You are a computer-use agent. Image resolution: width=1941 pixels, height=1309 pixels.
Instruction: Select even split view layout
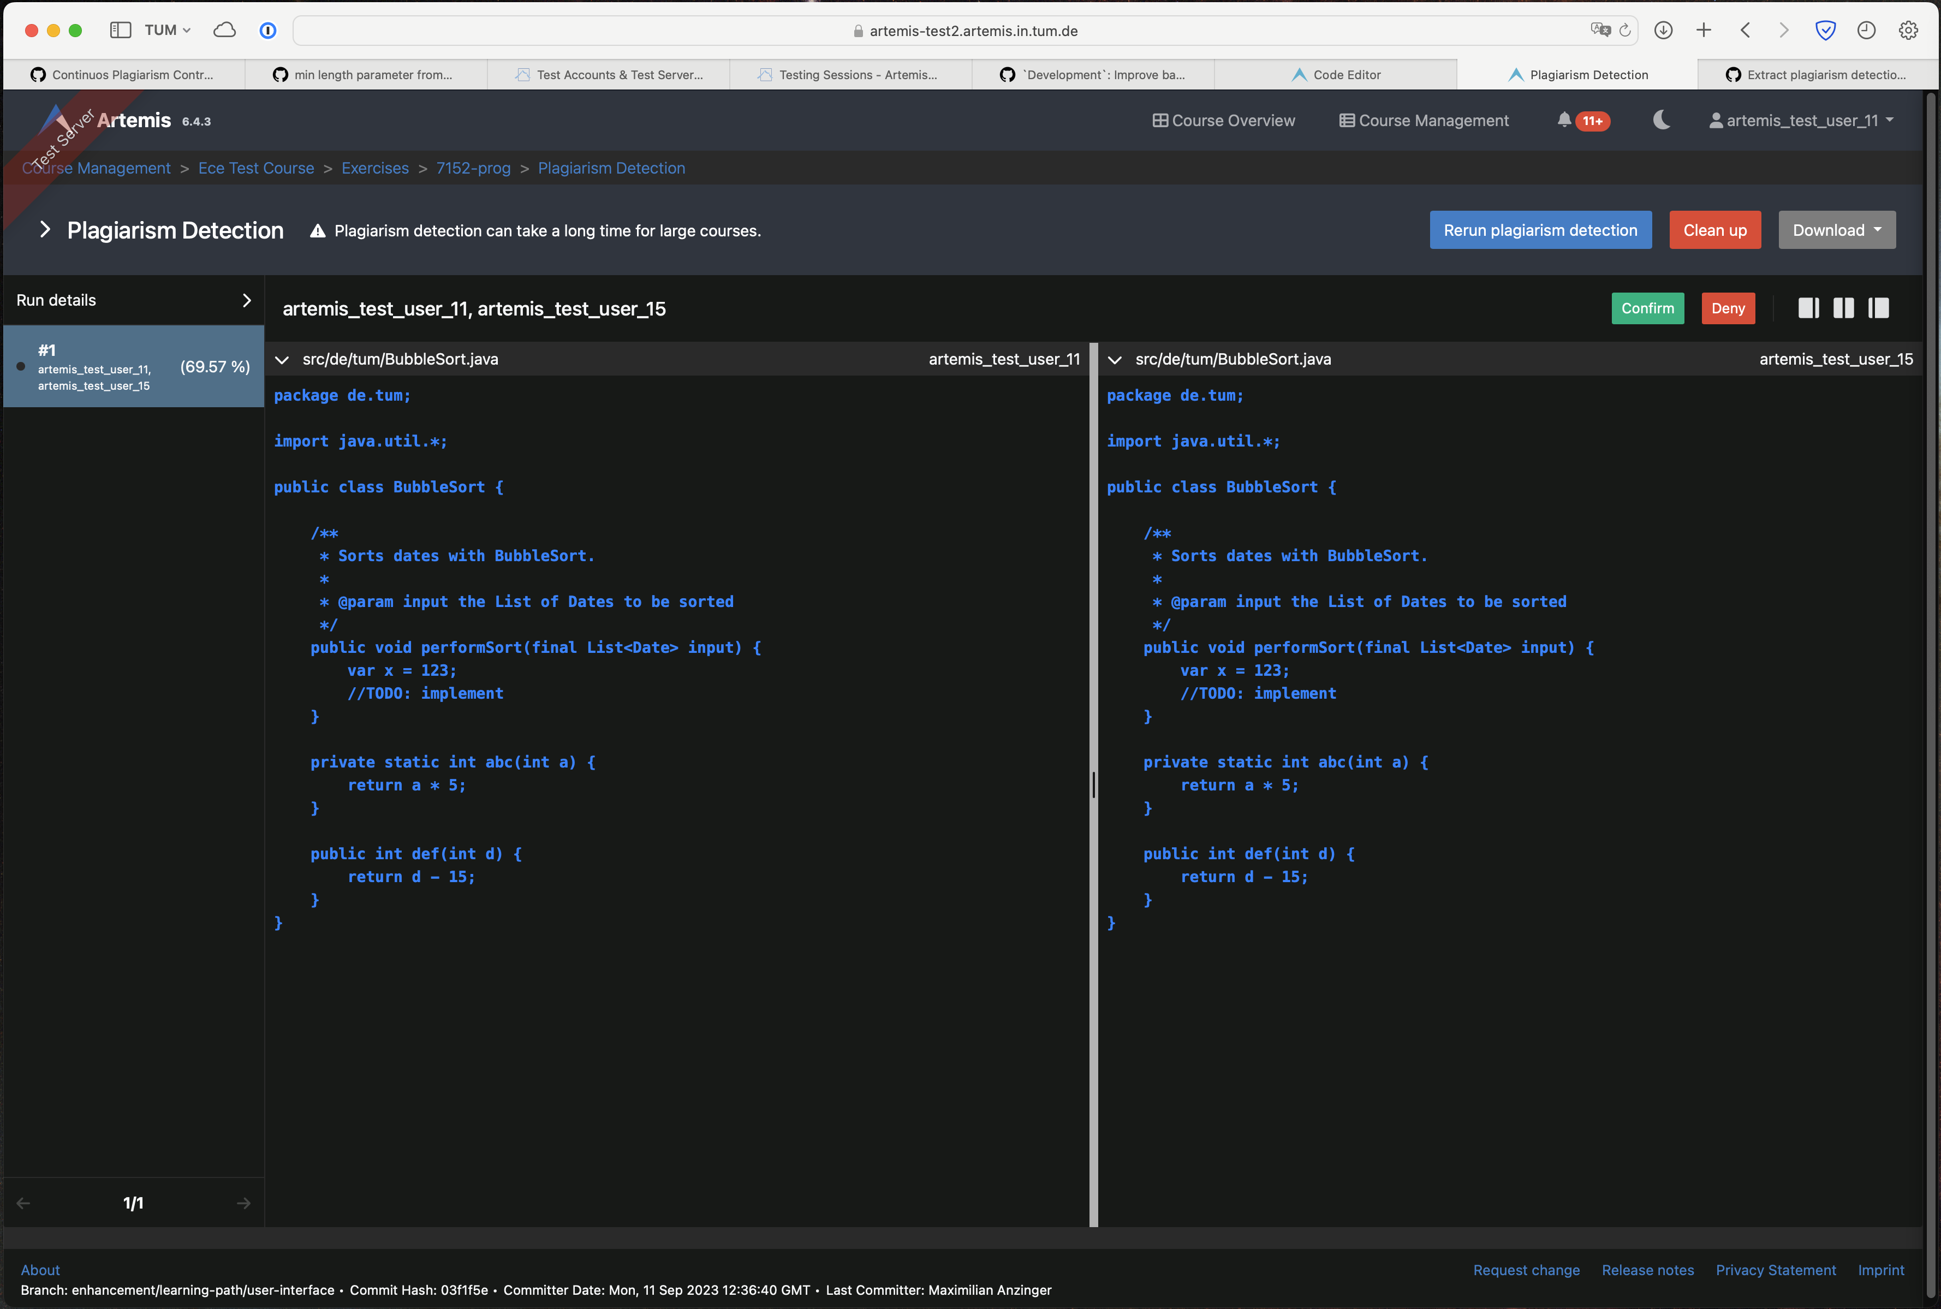coord(1843,308)
